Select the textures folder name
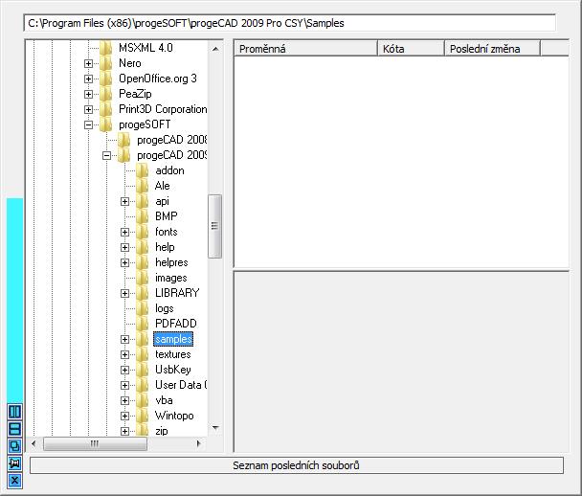Viewport: 582px width, 496px height. pyautogui.click(x=172, y=354)
